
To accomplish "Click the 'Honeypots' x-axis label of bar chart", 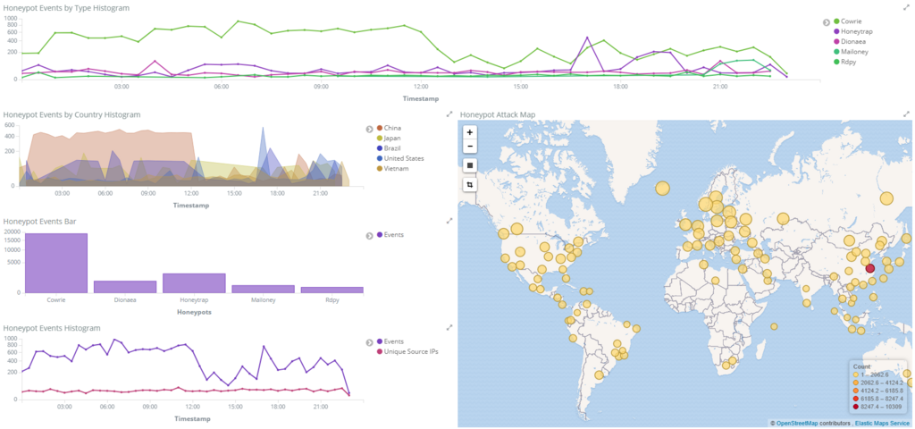I will (x=194, y=312).
